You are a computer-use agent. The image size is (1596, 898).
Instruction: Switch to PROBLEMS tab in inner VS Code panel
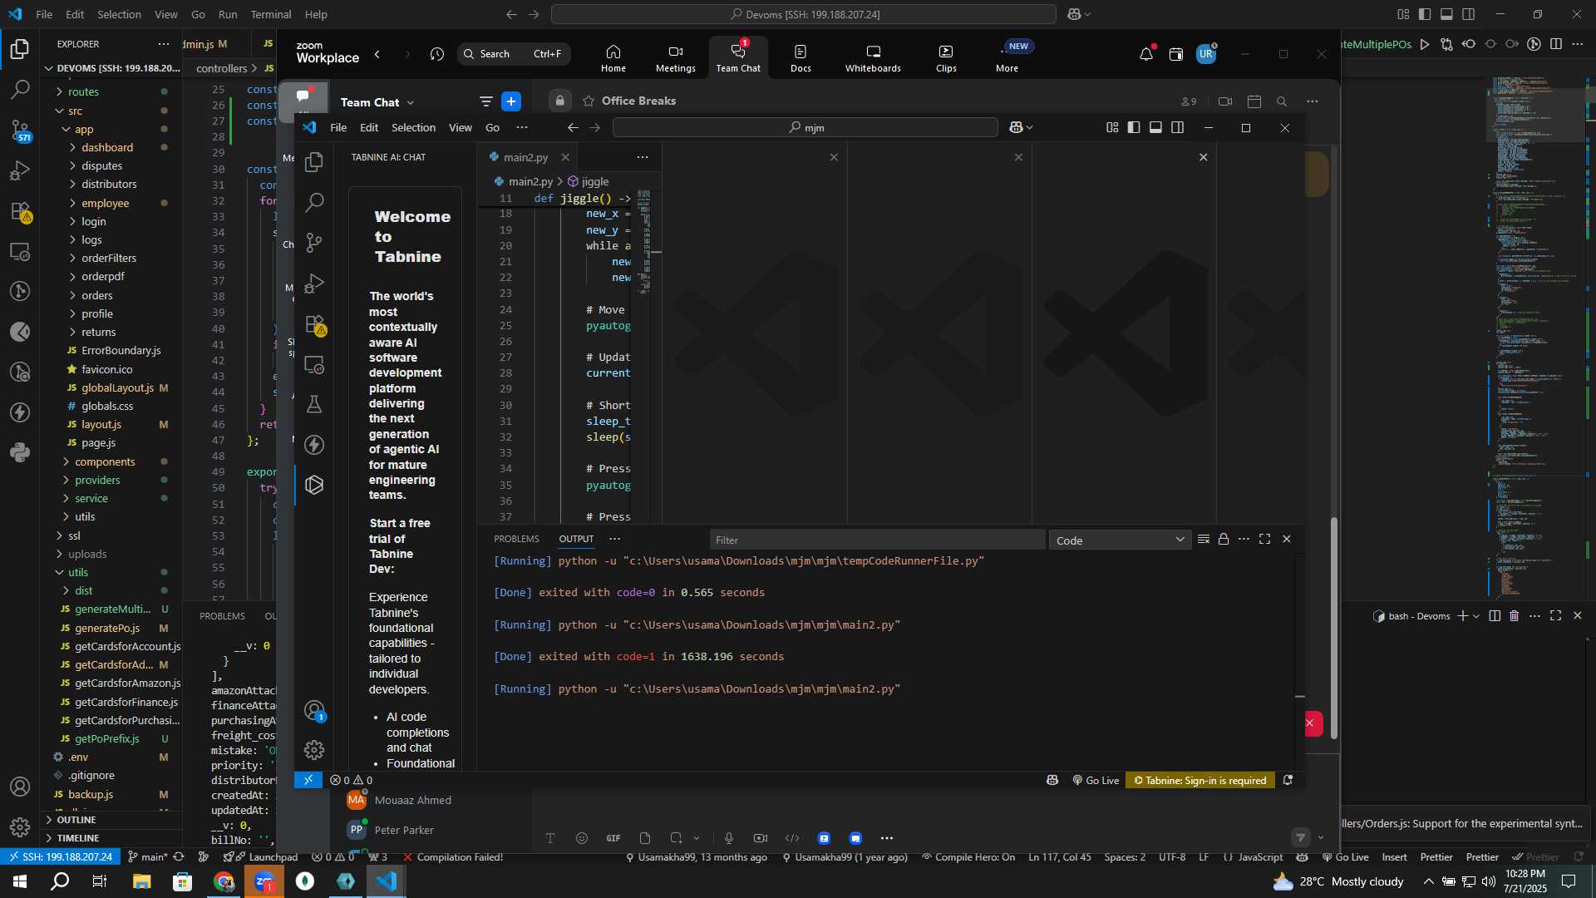click(516, 539)
